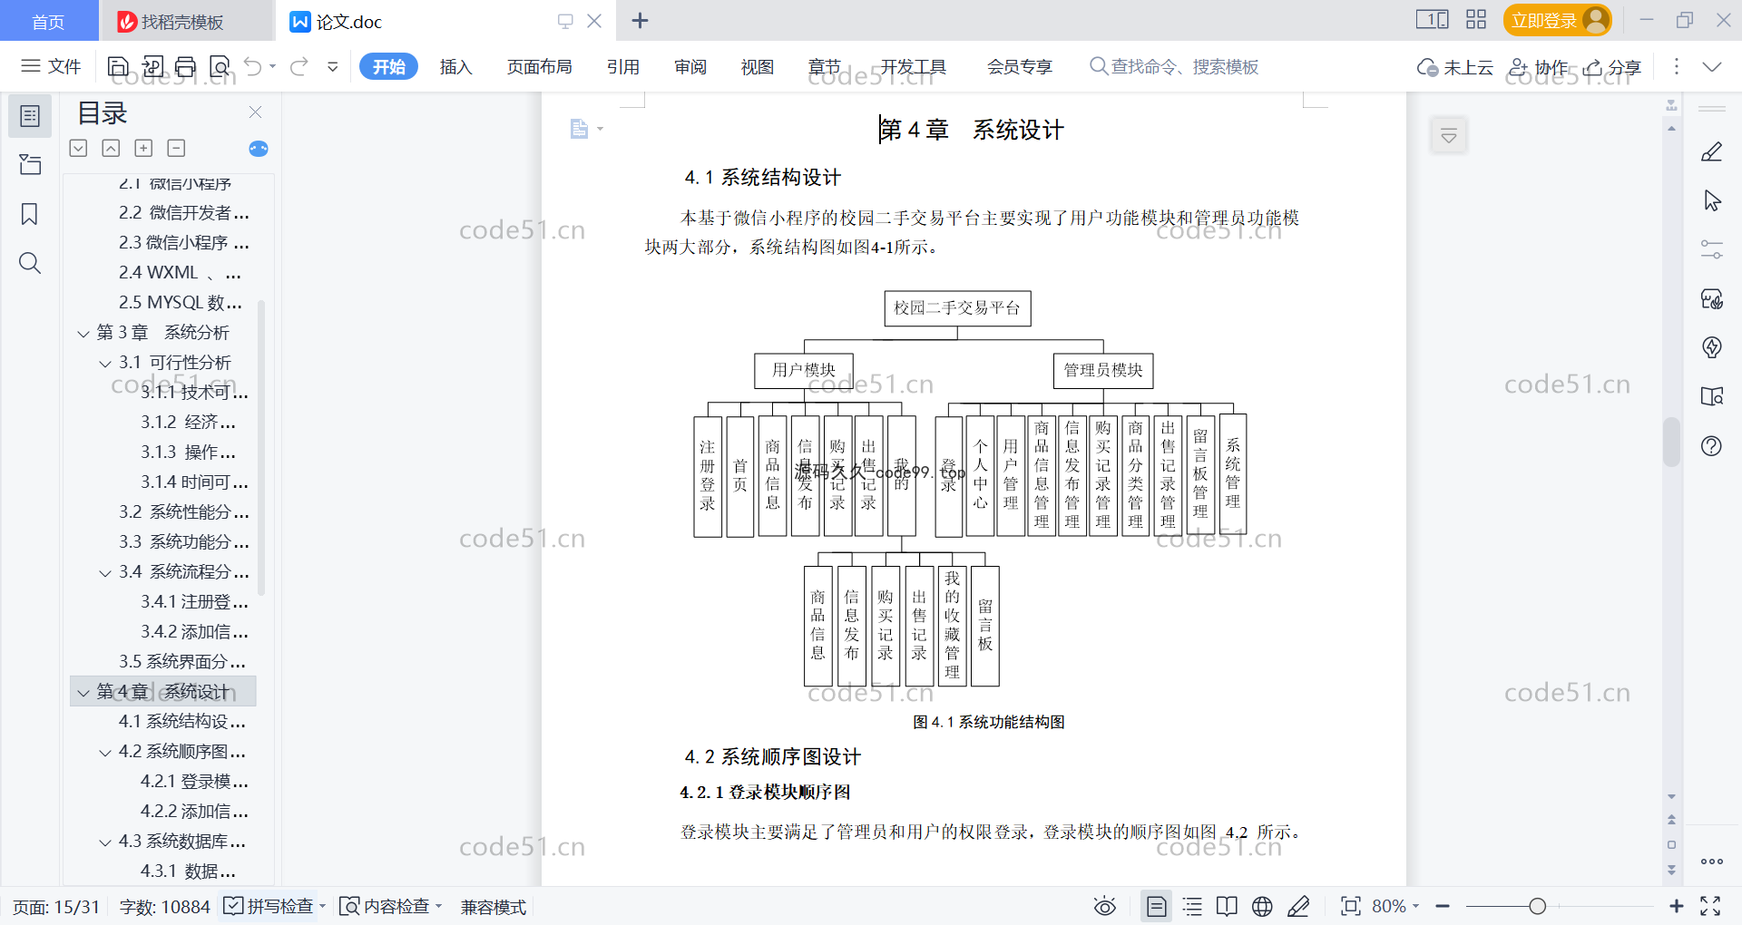The height and width of the screenshot is (925, 1742).
Task: Collapse the 4.3 系统数据库 node
Action: point(105,842)
